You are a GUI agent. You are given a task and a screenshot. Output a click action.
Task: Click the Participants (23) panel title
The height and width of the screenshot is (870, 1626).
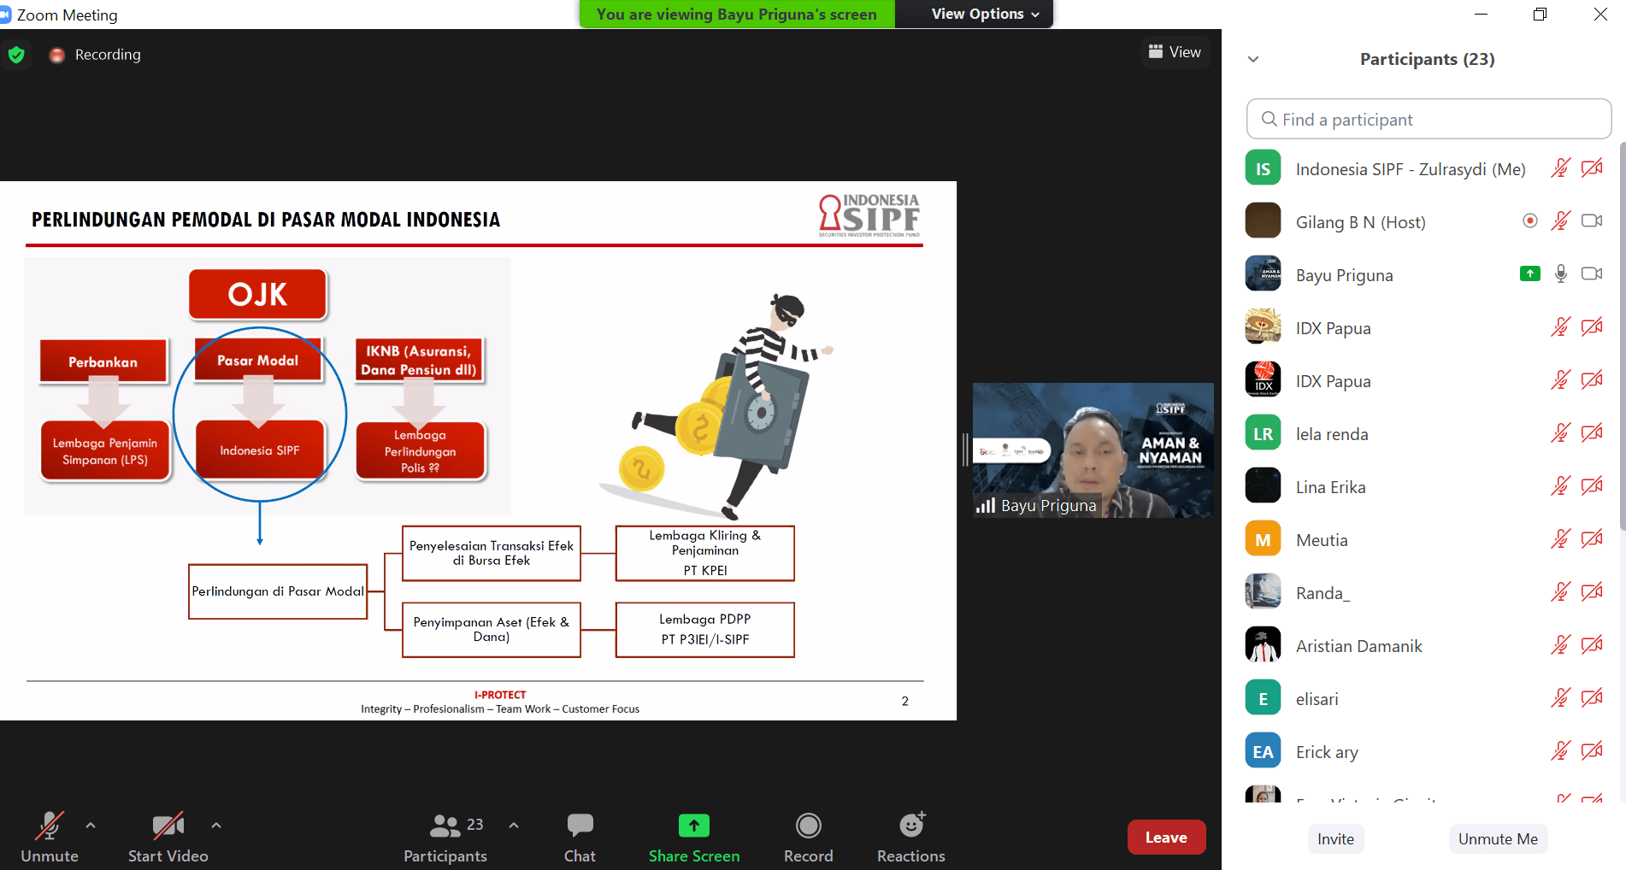pos(1427,59)
